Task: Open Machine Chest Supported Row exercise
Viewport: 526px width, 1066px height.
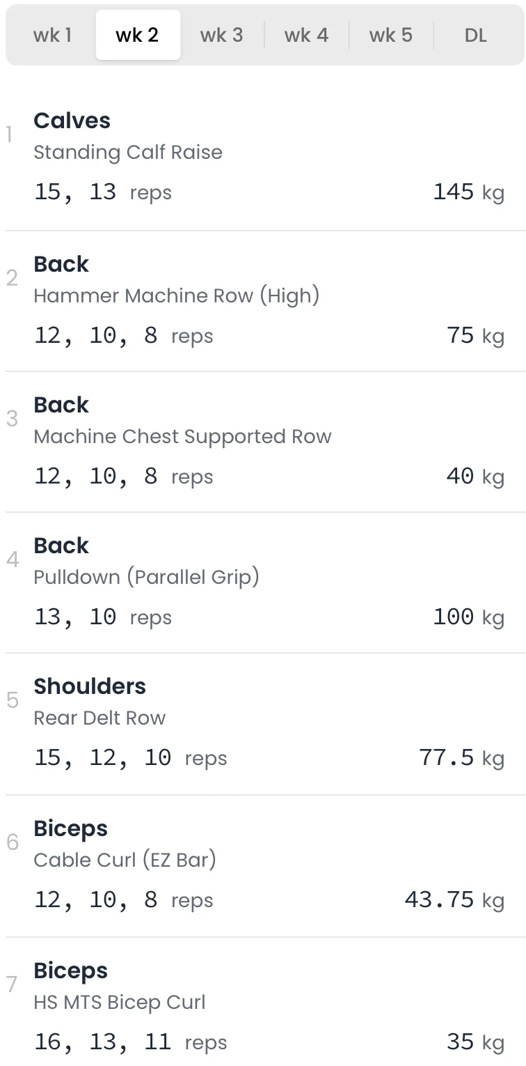Action: [x=182, y=437]
